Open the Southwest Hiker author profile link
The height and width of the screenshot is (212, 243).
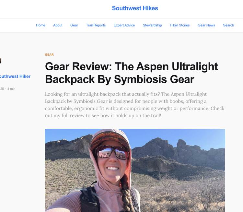pyautogui.click(x=15, y=76)
